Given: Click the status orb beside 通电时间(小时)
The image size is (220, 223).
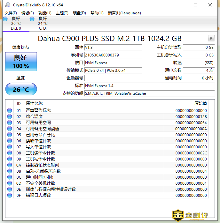Looking at the screenshot, I should tap(10, 177).
